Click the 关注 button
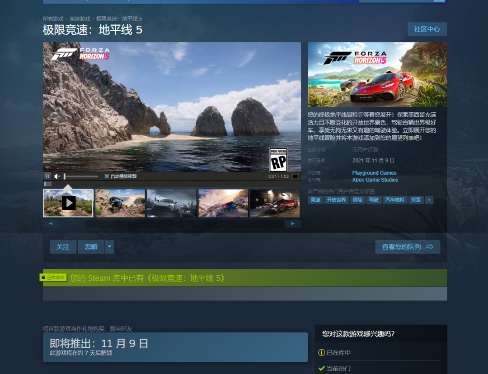Viewport: 488px width, 374px height. (x=63, y=247)
